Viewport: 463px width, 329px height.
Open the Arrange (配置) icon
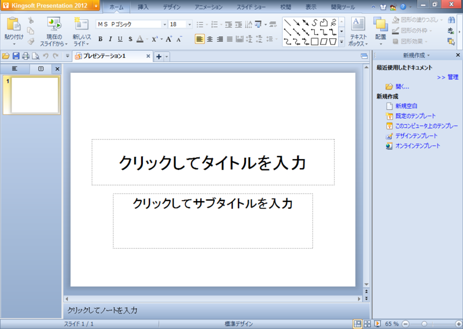click(380, 24)
